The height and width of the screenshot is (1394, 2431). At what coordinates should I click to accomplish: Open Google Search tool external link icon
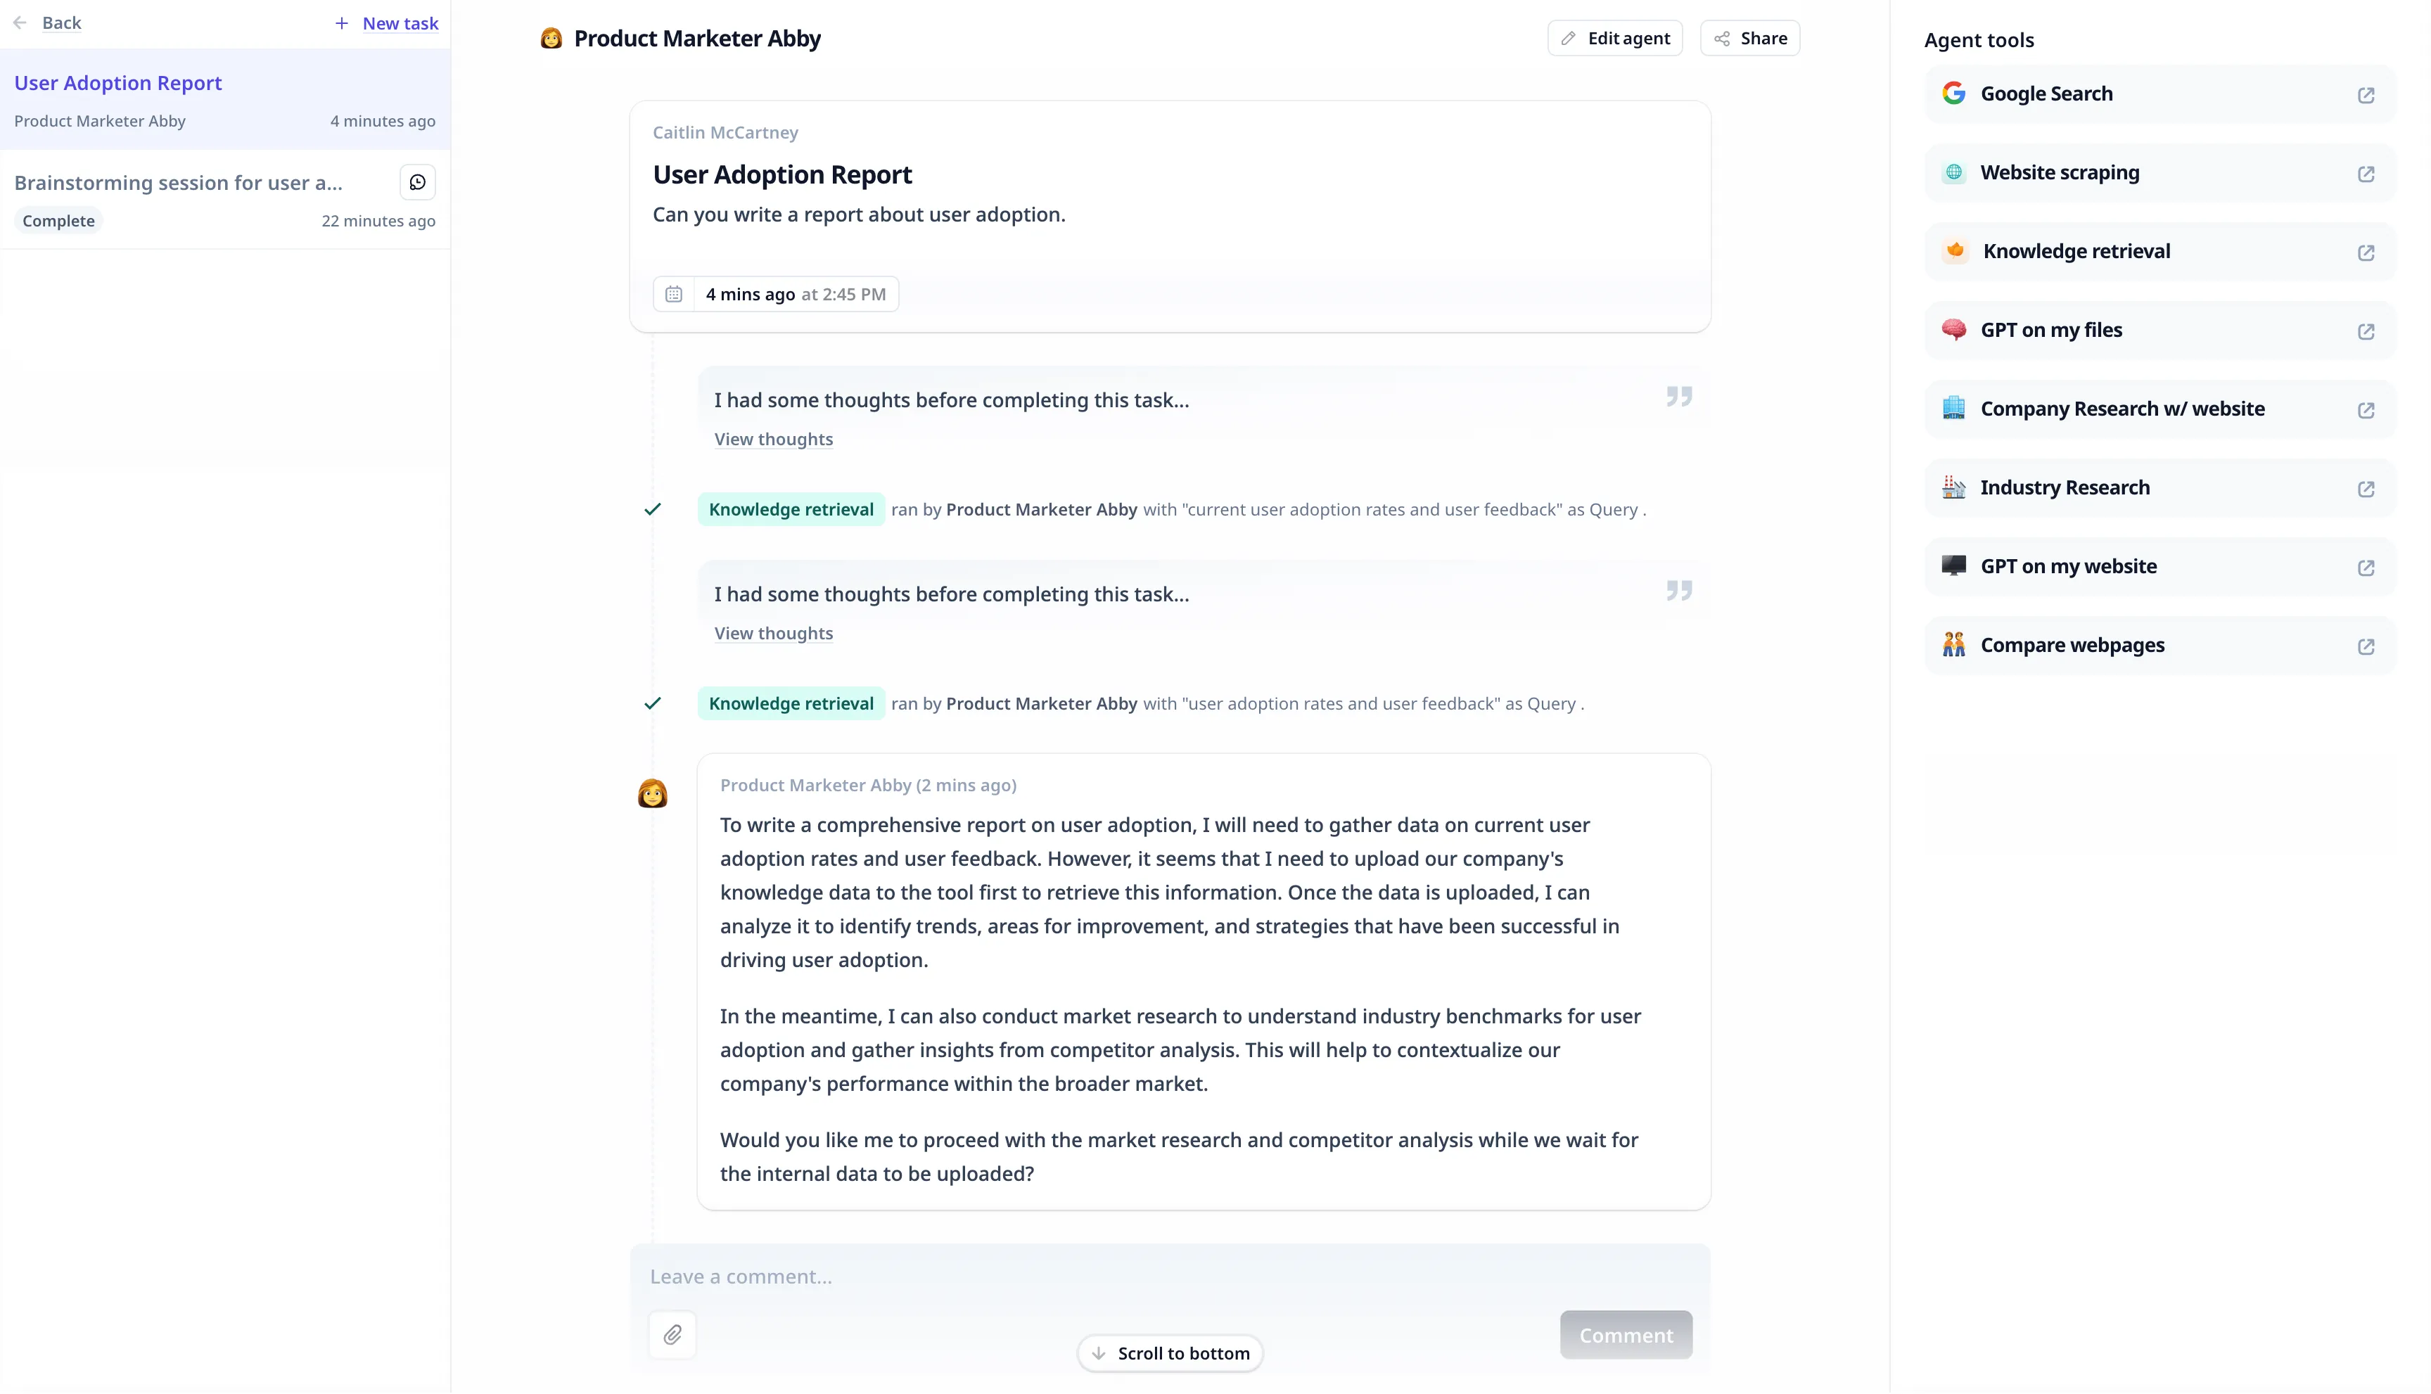[x=2365, y=95]
